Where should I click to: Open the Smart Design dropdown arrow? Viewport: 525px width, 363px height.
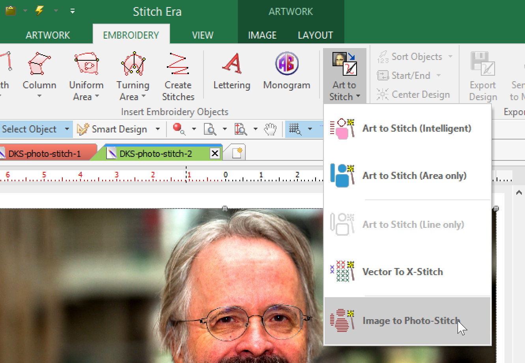[158, 129]
